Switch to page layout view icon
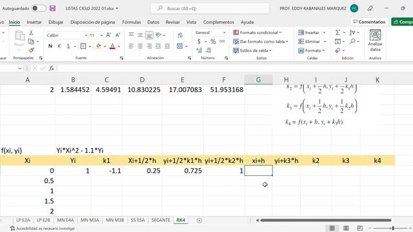413x232 pixels. coord(346,228)
